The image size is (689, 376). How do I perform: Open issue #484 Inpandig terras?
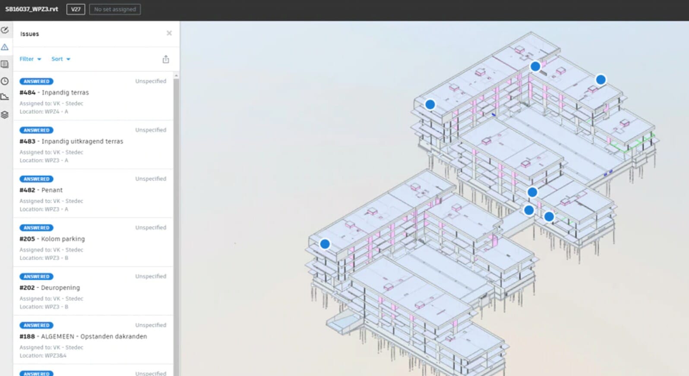[x=65, y=92]
